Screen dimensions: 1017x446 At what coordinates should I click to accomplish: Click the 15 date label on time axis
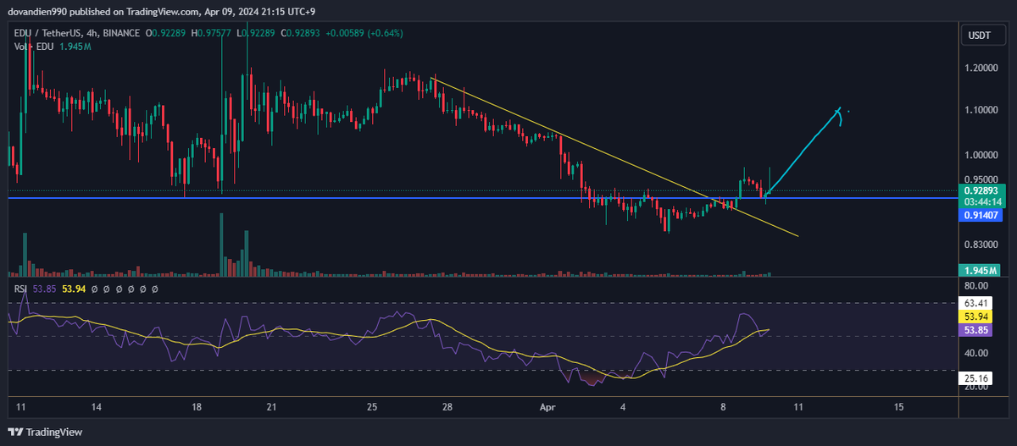coord(898,407)
